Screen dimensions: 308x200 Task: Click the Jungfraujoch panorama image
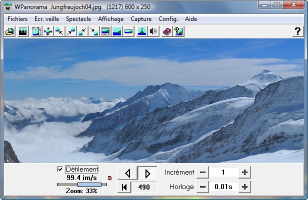tap(154, 101)
